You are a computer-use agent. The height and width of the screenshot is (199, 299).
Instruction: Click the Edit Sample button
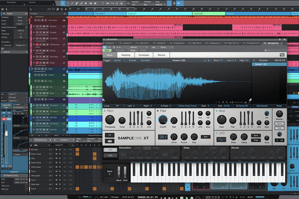tap(262, 106)
